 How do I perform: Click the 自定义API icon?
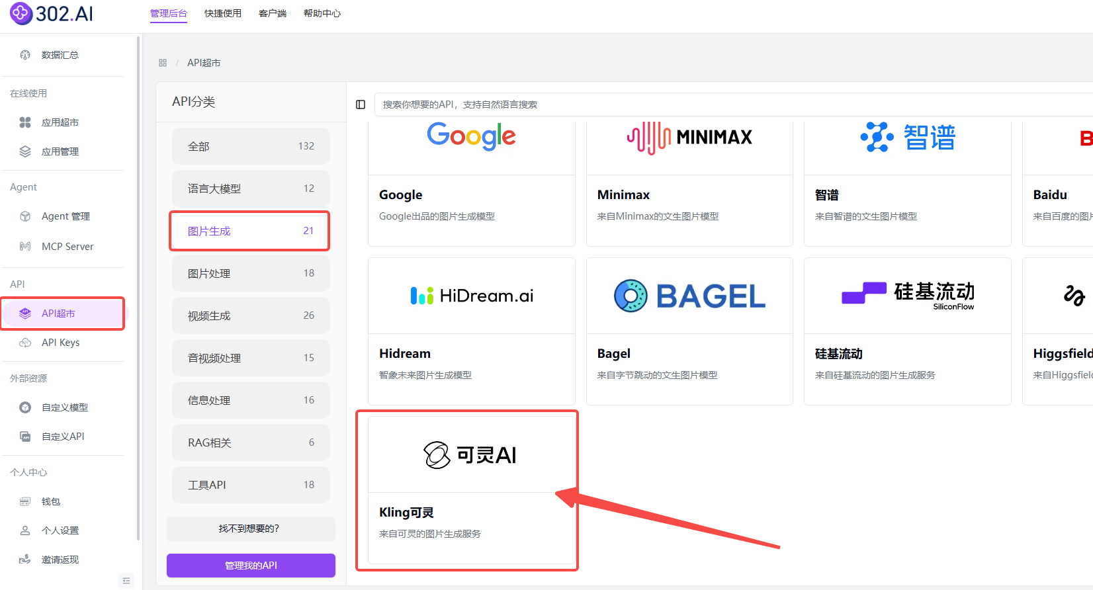25,437
